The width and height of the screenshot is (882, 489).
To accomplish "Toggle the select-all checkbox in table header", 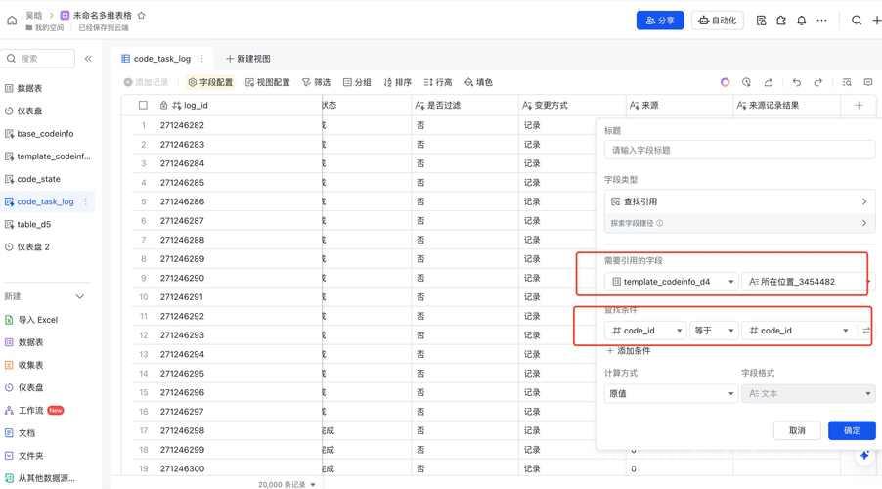I will point(143,106).
